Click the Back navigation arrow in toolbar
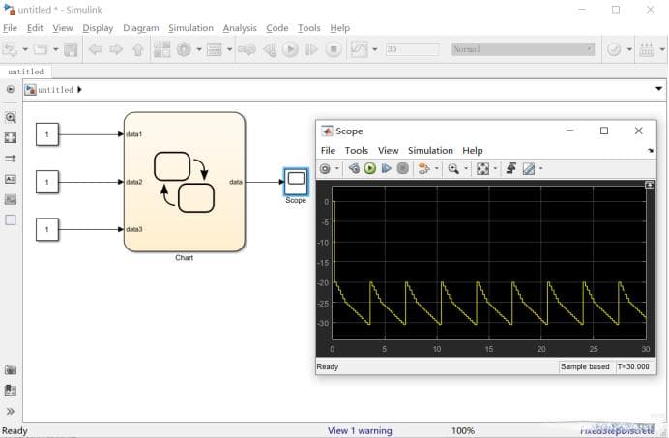 click(96, 49)
